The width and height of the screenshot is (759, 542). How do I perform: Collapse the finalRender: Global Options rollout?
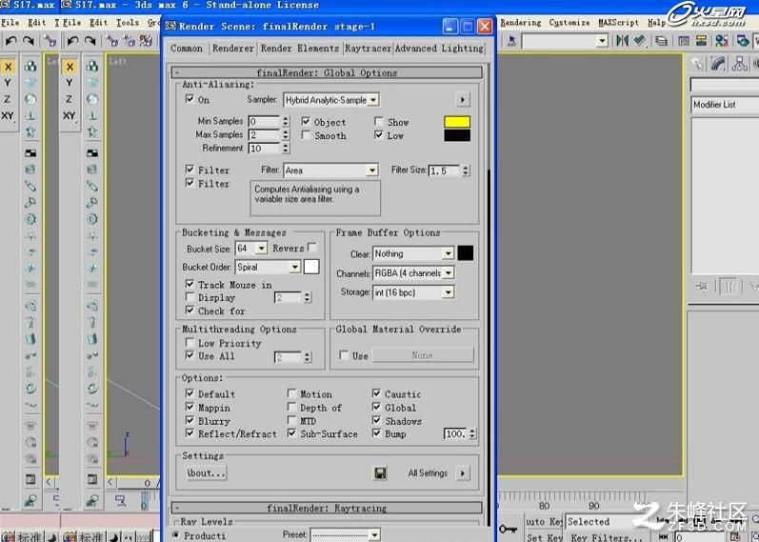pos(328,72)
